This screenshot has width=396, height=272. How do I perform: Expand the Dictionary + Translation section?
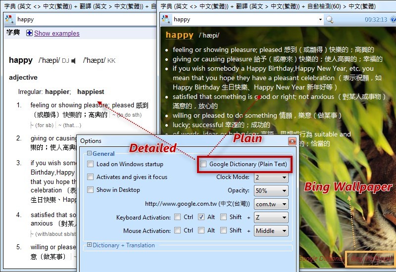coord(90,245)
